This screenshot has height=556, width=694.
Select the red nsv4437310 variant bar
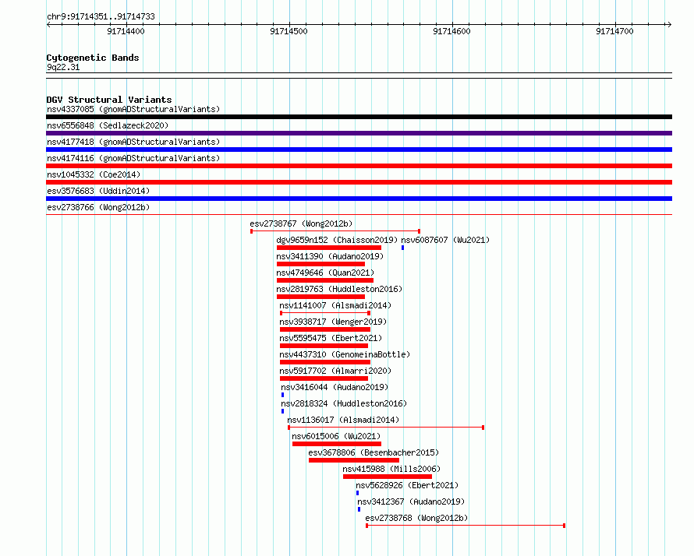325,362
